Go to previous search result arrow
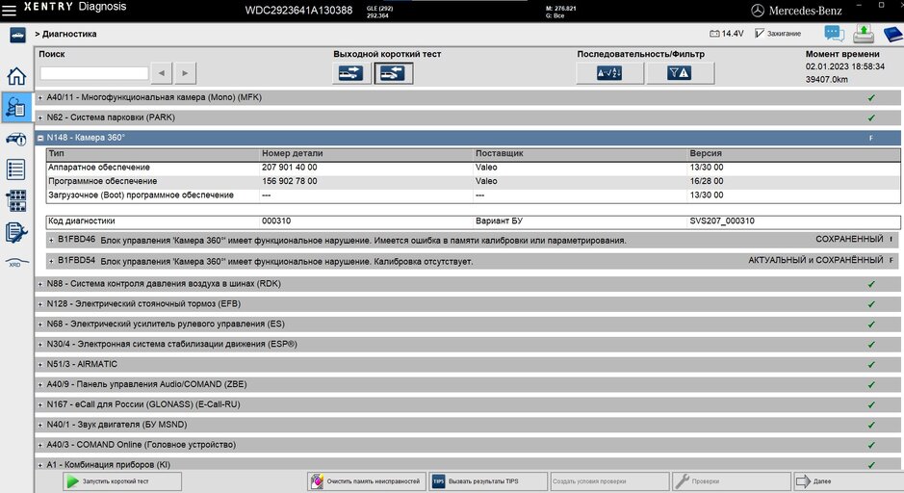904x493 pixels. [162, 73]
